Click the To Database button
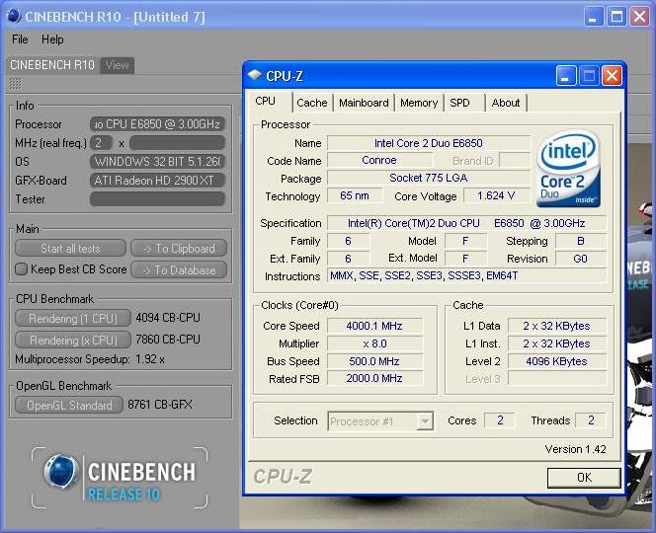 coord(179,270)
